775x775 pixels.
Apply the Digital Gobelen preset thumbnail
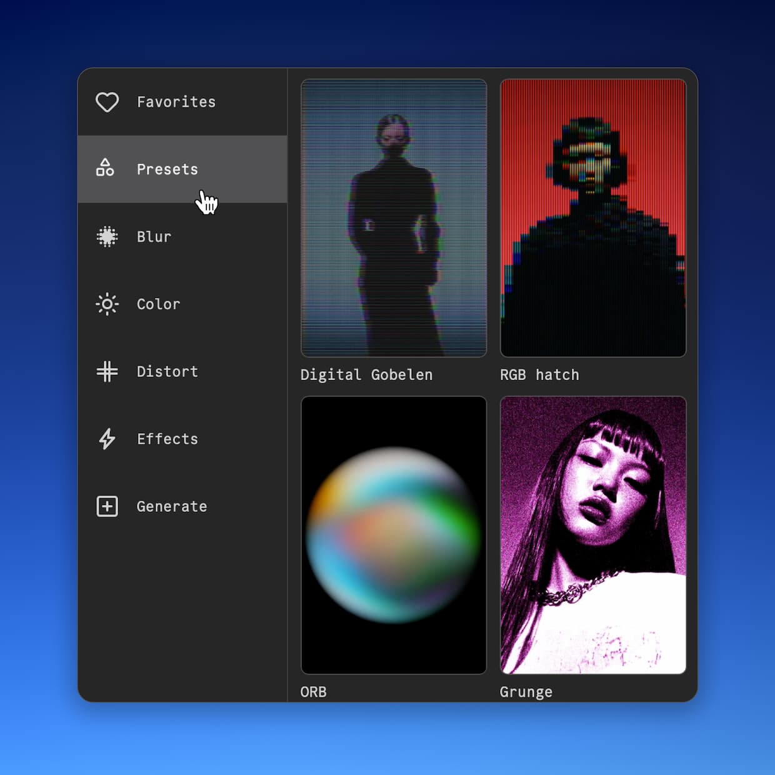(x=394, y=217)
